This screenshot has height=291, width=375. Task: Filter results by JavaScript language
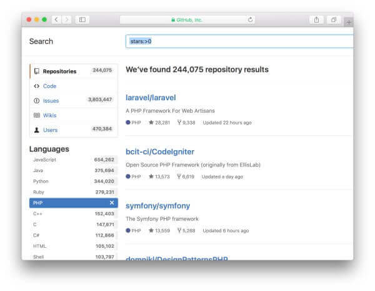click(46, 160)
